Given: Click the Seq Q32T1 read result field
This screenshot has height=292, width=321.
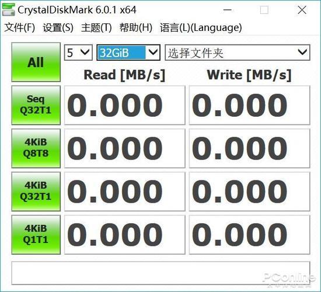Looking at the screenshot, I should 125,105.
